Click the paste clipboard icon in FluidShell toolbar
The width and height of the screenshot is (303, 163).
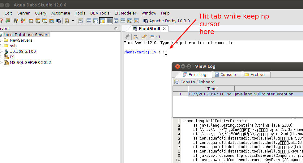[136, 37]
